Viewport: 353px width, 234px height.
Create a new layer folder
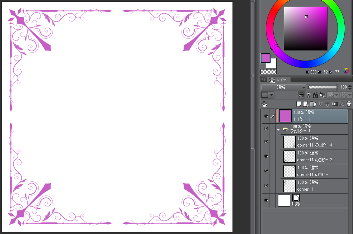tap(313, 104)
